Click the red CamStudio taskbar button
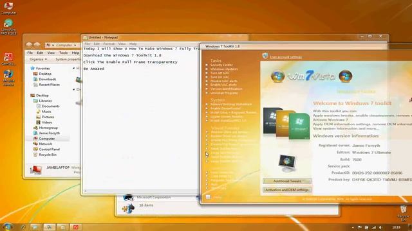 76,227
